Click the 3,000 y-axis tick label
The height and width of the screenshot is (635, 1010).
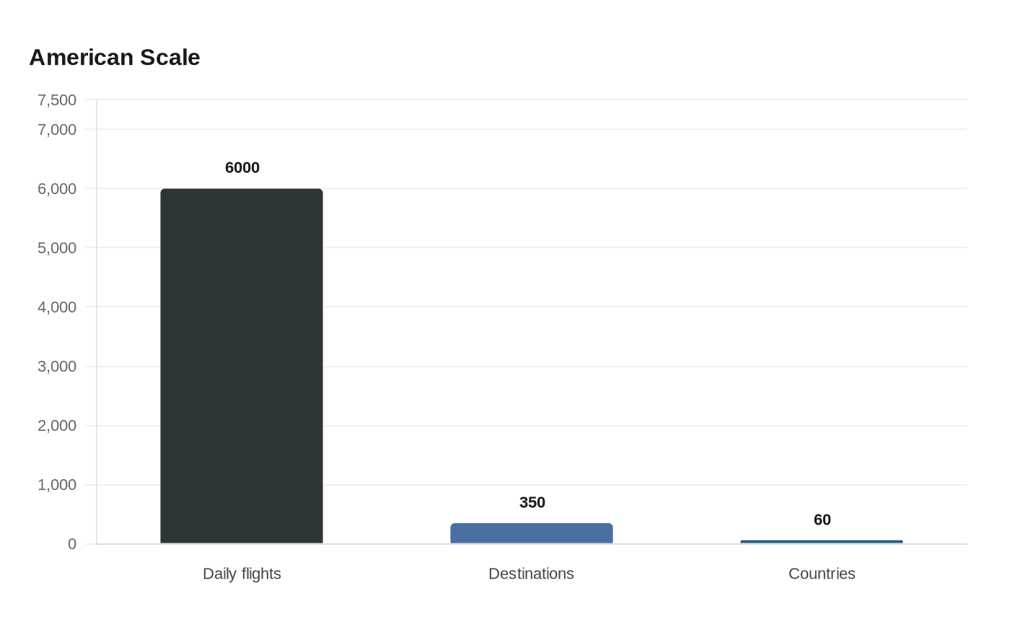57,367
